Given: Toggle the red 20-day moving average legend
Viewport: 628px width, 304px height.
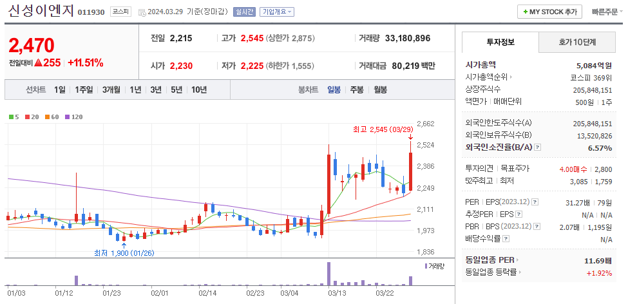Looking at the screenshot, I should point(32,117).
